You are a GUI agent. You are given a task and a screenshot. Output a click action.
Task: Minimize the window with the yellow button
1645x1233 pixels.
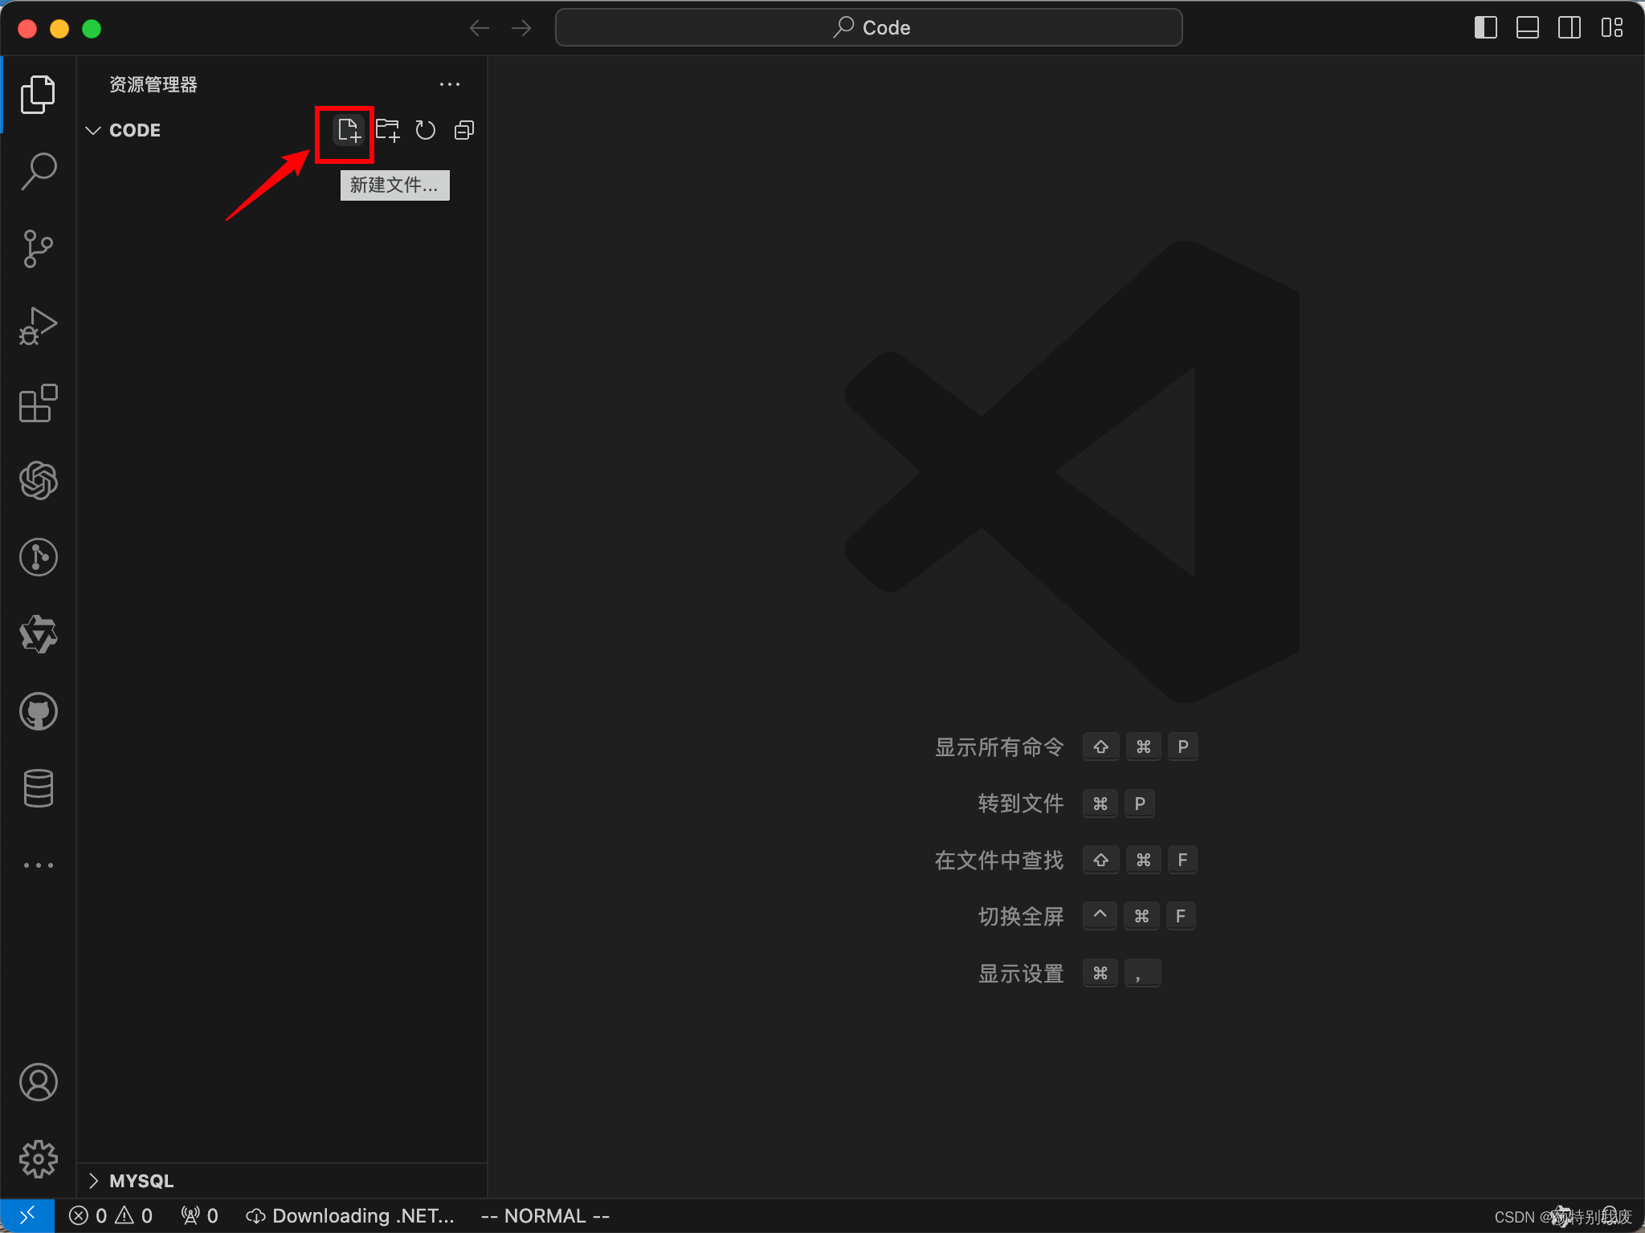pyautogui.click(x=59, y=29)
